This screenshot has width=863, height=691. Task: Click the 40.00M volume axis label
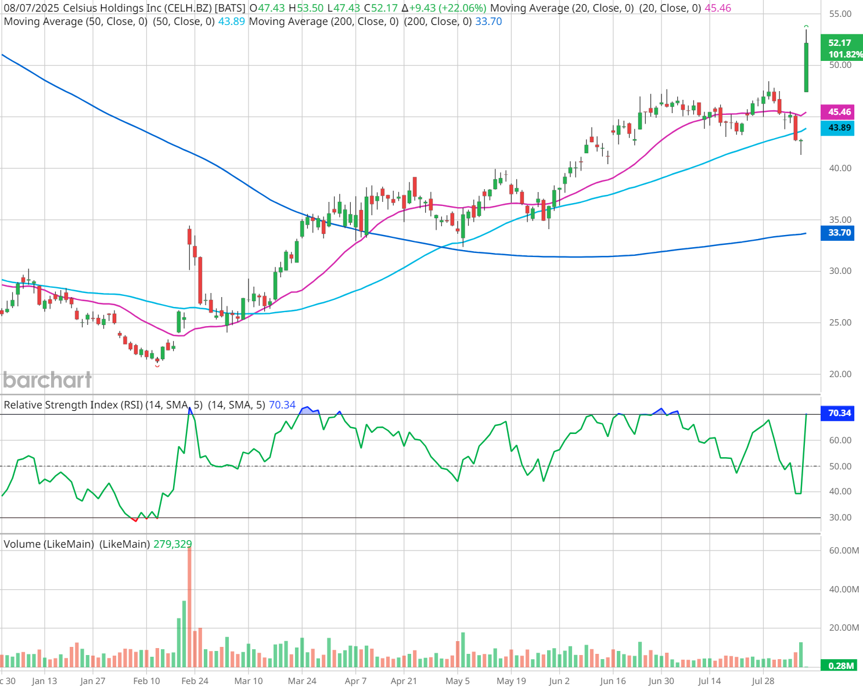click(x=844, y=589)
